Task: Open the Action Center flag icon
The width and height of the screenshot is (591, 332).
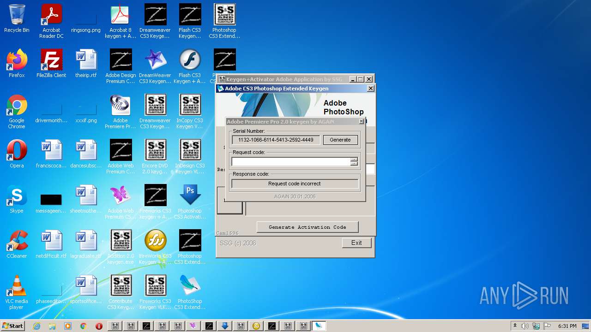Action: [548, 326]
